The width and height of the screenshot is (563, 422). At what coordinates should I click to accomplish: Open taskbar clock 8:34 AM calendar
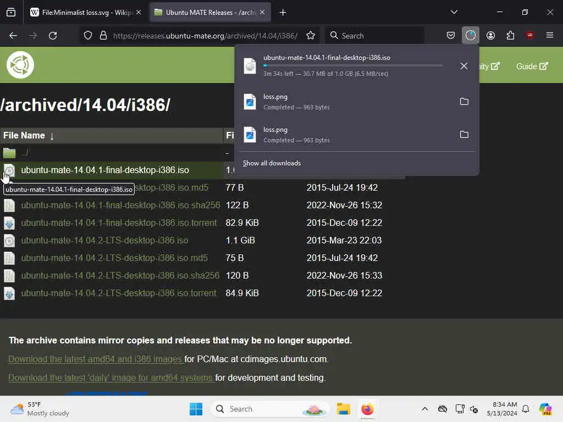click(502, 409)
